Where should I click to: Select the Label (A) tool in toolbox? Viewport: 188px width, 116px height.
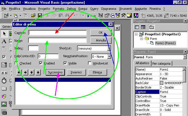pos(4,41)
